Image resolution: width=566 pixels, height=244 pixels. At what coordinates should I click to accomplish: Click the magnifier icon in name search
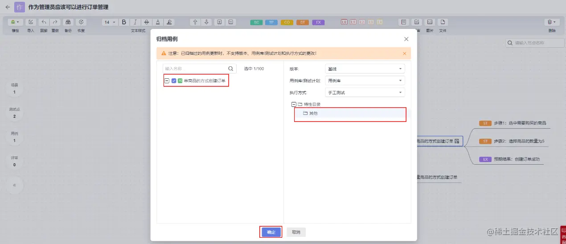[230, 69]
